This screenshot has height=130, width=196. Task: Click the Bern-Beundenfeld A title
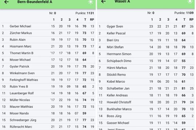click(x=34, y=2)
